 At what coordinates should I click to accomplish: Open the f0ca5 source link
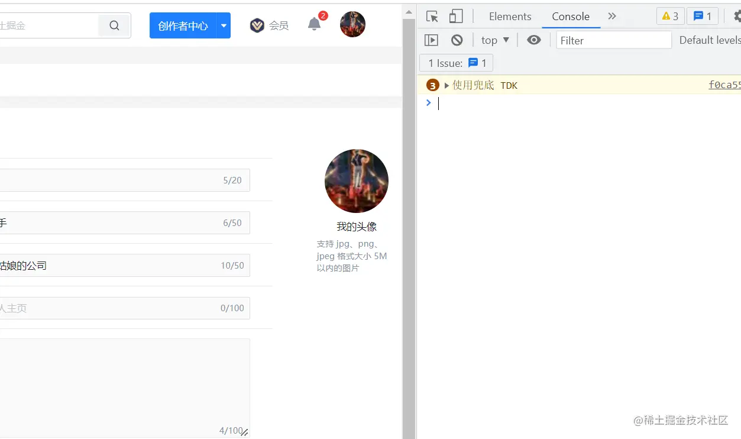coord(724,85)
